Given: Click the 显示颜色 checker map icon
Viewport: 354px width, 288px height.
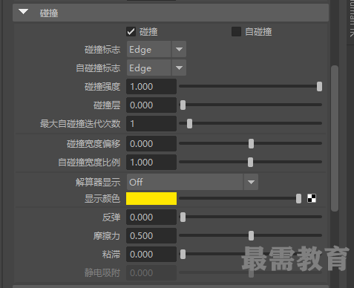Looking at the screenshot, I should tap(312, 198).
